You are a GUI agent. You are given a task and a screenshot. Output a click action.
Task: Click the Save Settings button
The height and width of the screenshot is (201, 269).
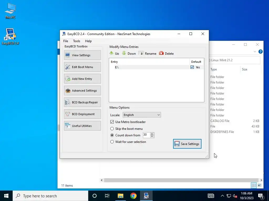[x=187, y=144]
